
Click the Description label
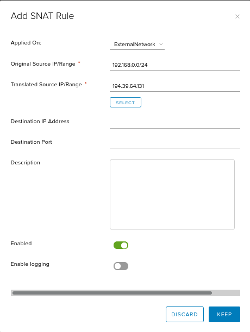pyautogui.click(x=25, y=162)
